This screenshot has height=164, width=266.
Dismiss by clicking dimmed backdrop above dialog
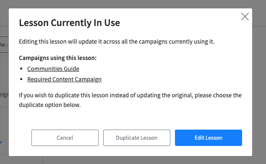133,4
